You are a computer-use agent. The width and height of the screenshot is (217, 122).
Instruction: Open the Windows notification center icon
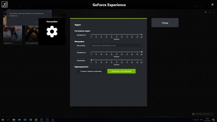[213, 120]
